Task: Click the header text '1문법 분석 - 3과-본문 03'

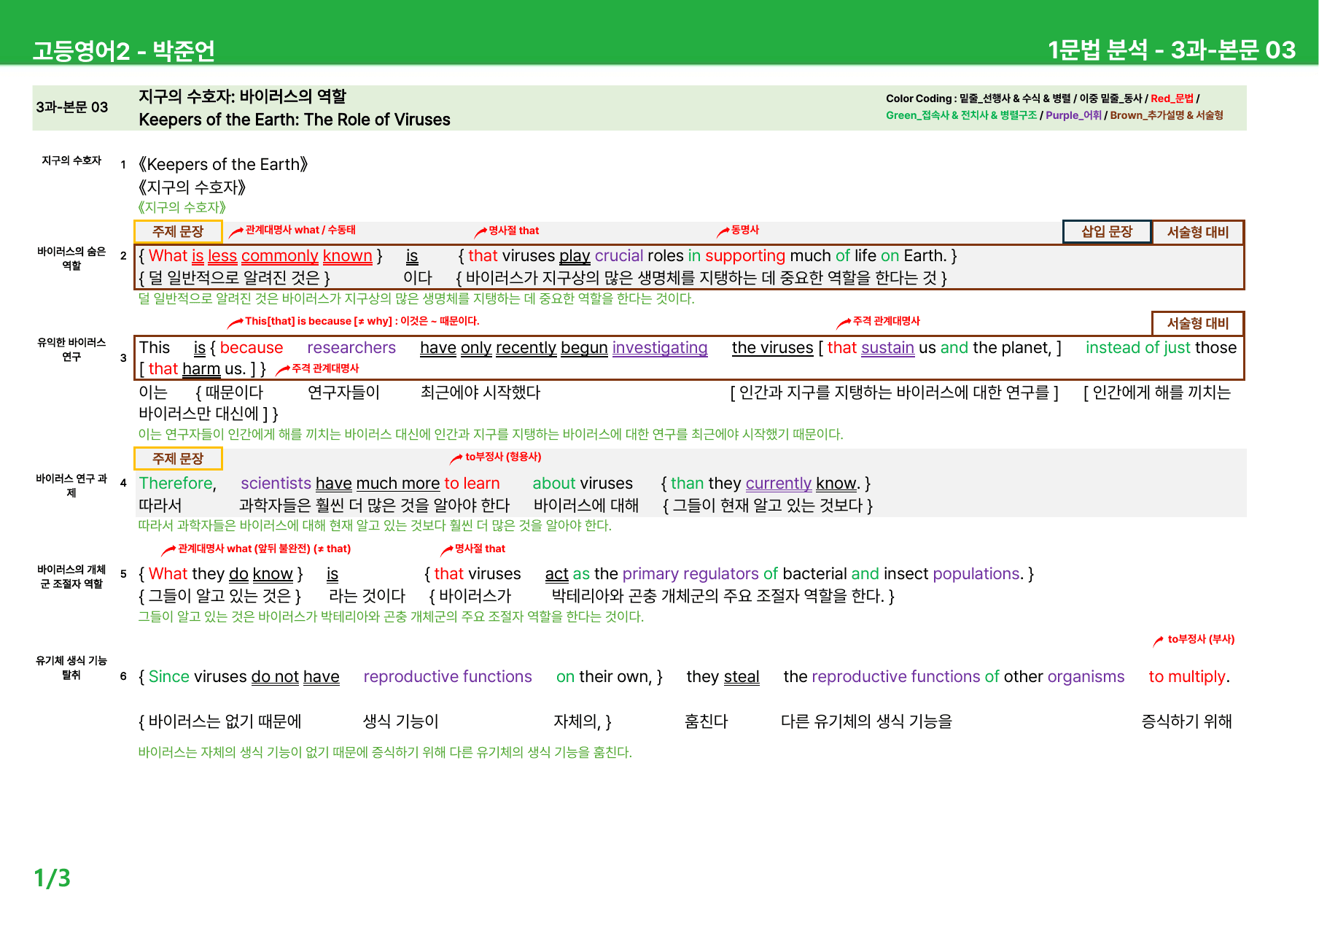Action: click(1172, 50)
